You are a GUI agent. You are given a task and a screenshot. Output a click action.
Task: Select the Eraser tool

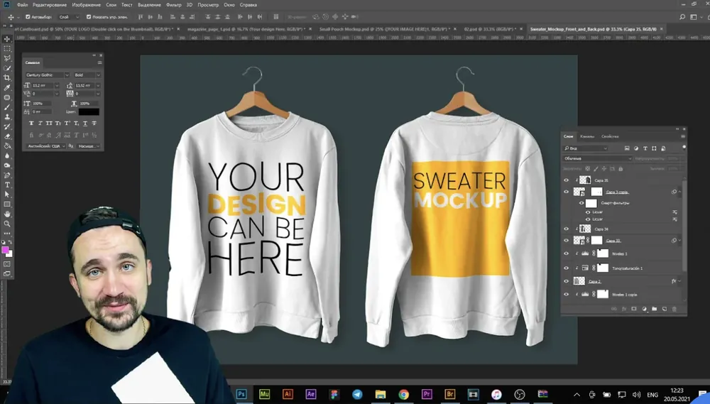click(x=7, y=136)
